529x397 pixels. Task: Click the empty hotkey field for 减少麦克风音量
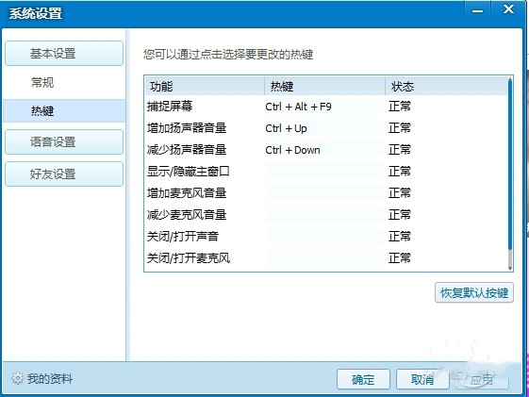(324, 214)
